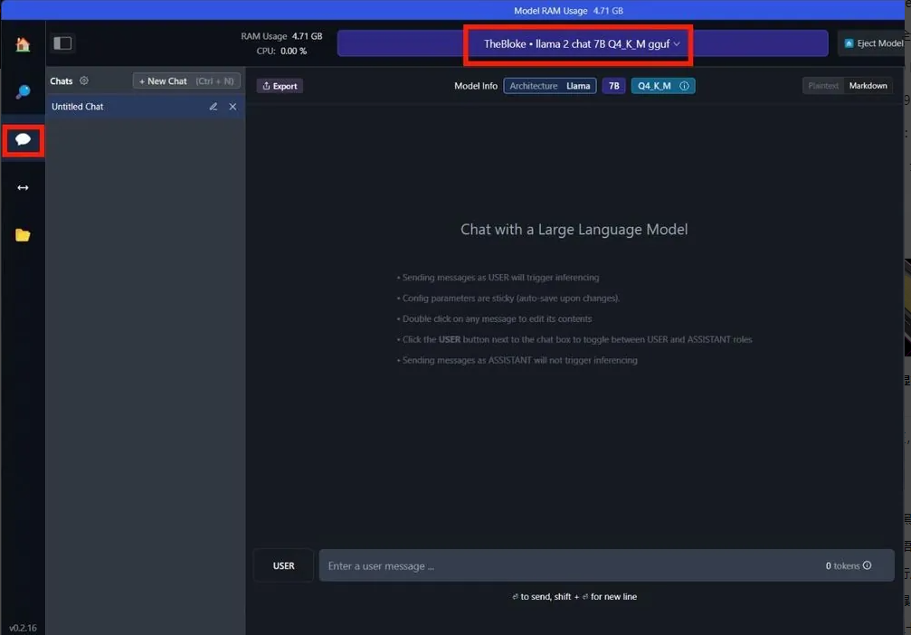Viewport: 911px width, 635px height.
Task: Switch message rendering to Markdown
Action: 868,86
